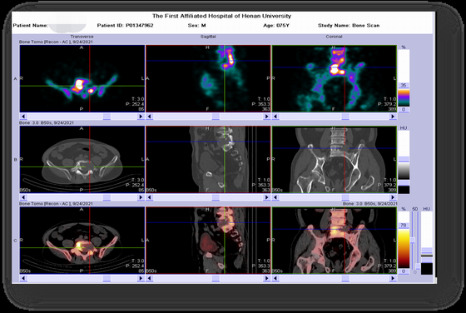Select the coronal SPECT image pane
Image resolution: width=466 pixels, height=313 pixels.
pyautogui.click(x=335, y=78)
